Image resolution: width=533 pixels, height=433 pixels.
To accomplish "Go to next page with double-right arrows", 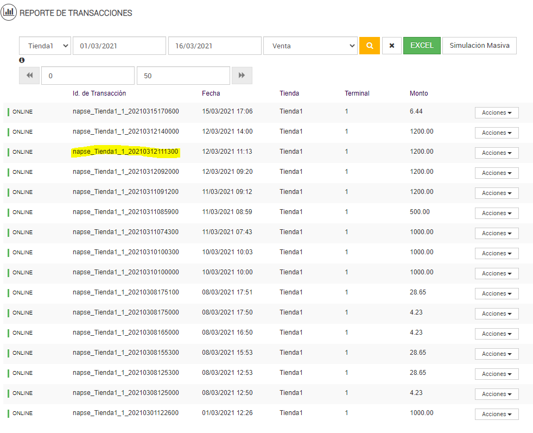I will (x=242, y=76).
